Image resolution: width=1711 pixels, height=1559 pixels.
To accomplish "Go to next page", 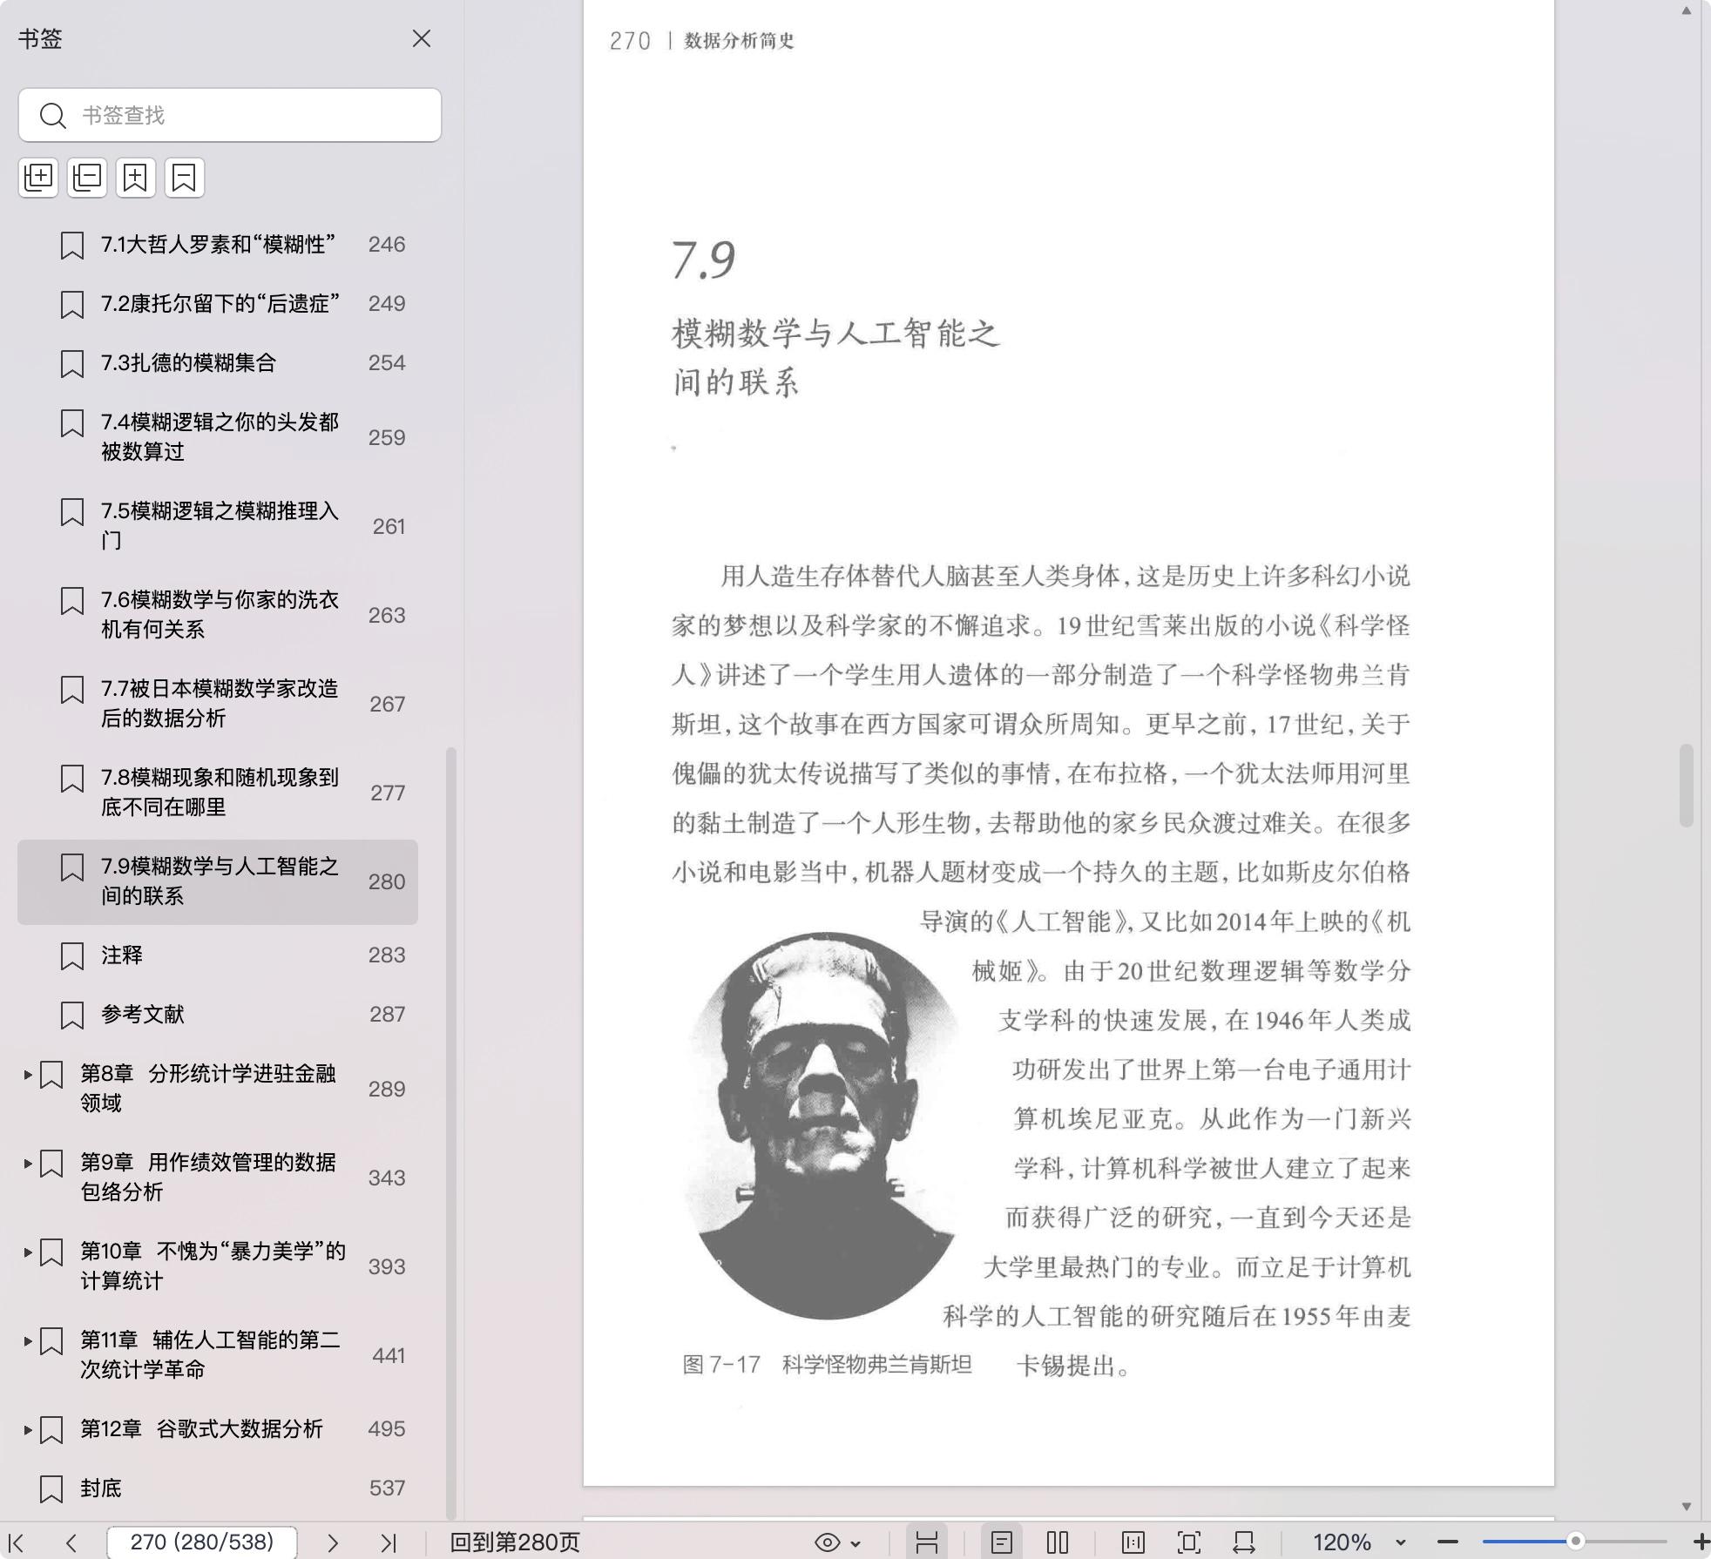I will pyautogui.click(x=333, y=1542).
